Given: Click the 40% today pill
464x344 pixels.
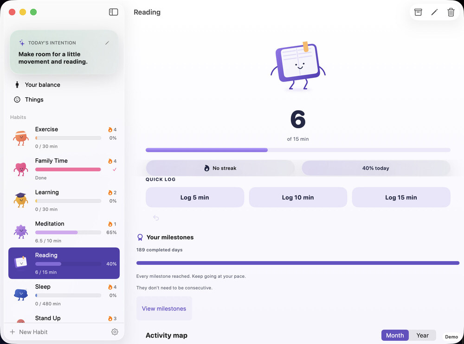Looking at the screenshot, I should 376,168.
